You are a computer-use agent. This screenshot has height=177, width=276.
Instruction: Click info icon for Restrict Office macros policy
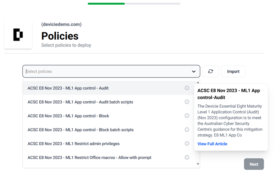pyautogui.click(x=187, y=157)
